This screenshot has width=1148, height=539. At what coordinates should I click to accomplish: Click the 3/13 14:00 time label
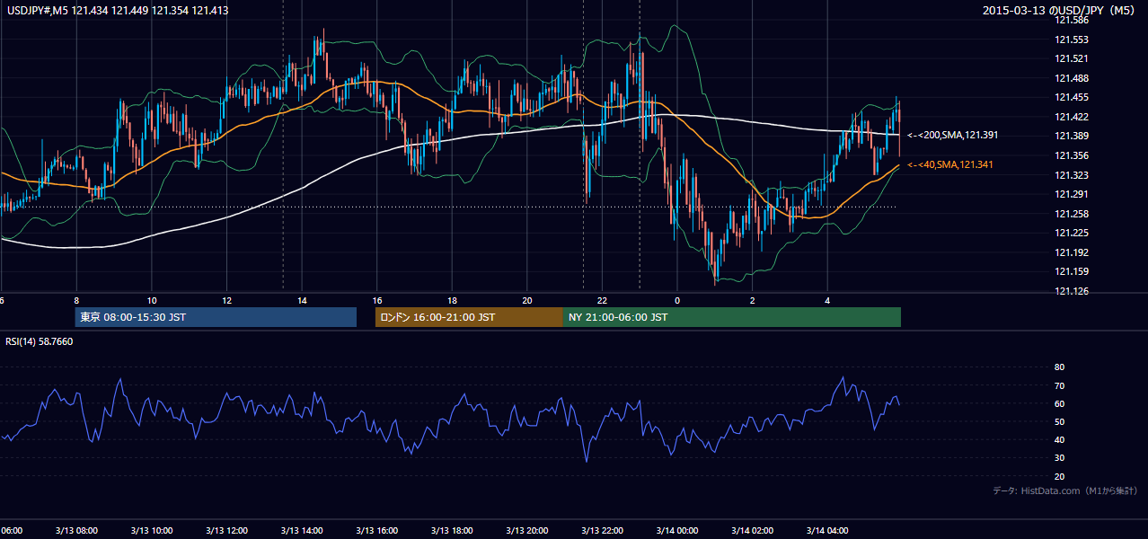tap(302, 531)
